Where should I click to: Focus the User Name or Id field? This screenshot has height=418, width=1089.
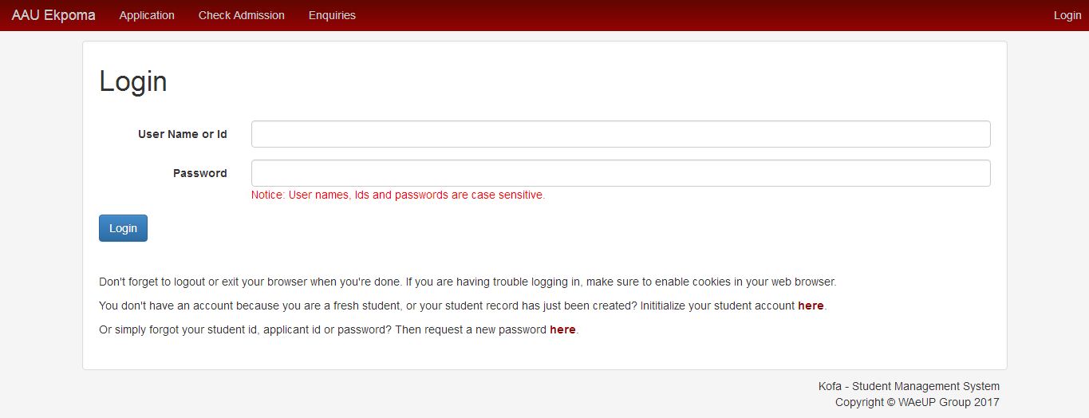tap(621, 134)
